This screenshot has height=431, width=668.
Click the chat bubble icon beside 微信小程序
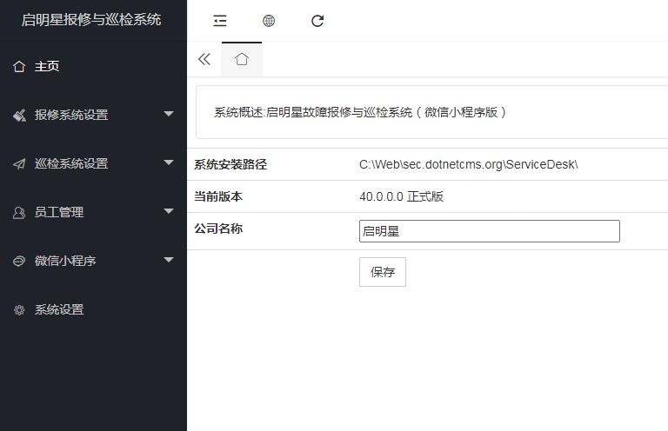point(19,261)
